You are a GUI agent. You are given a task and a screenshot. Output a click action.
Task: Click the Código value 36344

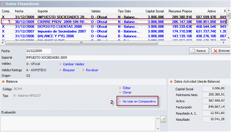[18, 89]
